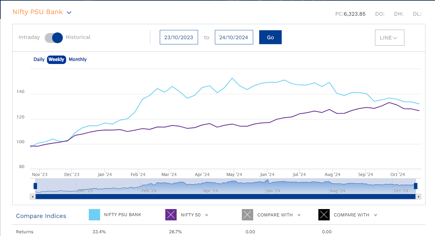The image size is (435, 236).
Task: Click the NIFTY PSU BANK legend label
Action: pyautogui.click(x=123, y=215)
